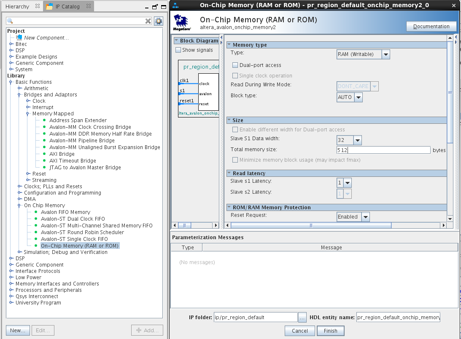Click green bullet of Avalon FIFO Memory
This screenshot has height=339, width=461.
click(x=36, y=212)
